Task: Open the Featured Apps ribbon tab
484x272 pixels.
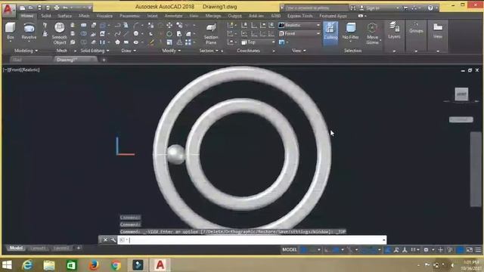Action: 333,16
